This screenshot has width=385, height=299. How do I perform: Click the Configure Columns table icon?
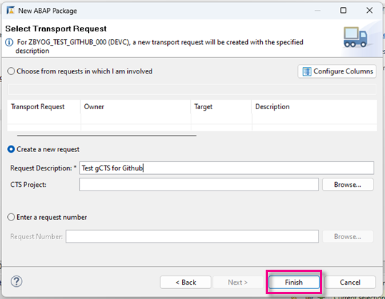(x=306, y=71)
